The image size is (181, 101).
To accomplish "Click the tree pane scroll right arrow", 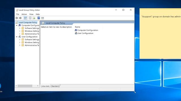I will [38, 86].
